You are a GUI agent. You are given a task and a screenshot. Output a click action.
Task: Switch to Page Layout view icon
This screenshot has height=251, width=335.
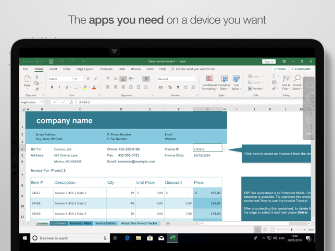[x=265, y=230]
